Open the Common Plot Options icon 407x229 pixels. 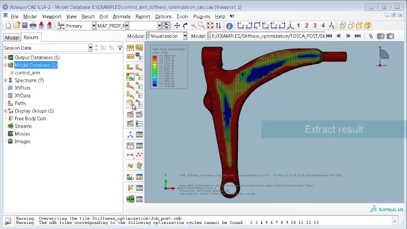130,47
